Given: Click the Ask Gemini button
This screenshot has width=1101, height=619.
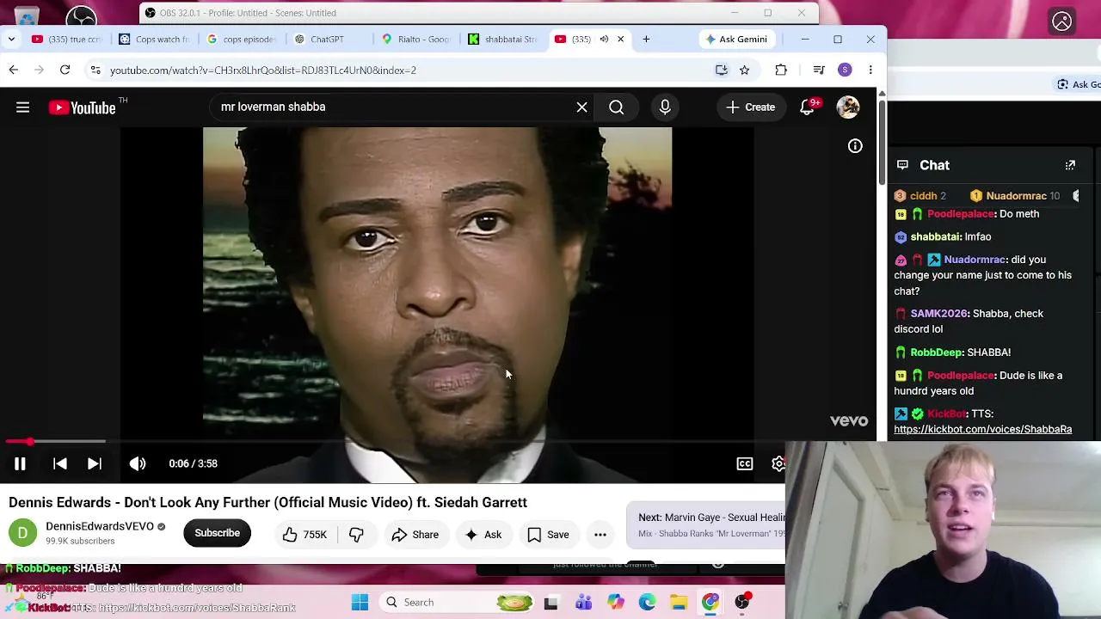Looking at the screenshot, I should (736, 40).
